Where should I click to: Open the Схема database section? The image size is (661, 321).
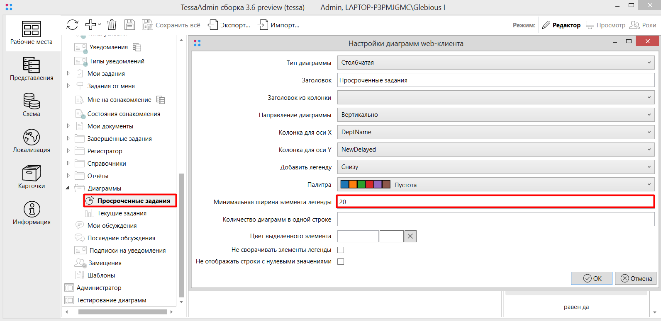32,105
